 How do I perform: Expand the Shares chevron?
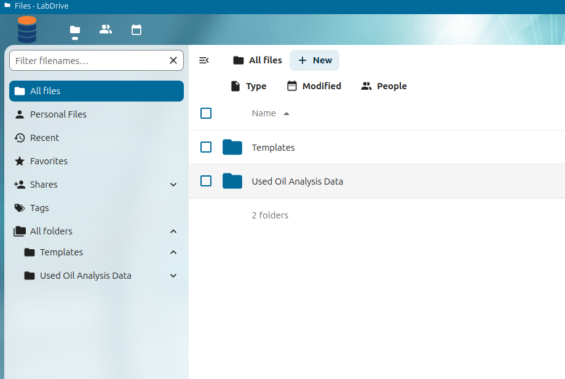point(173,185)
